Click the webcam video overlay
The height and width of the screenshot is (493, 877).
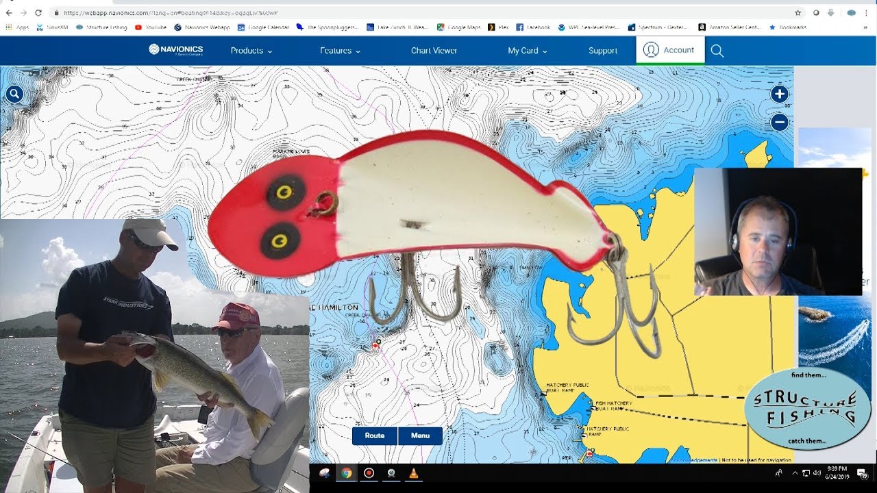click(778, 231)
